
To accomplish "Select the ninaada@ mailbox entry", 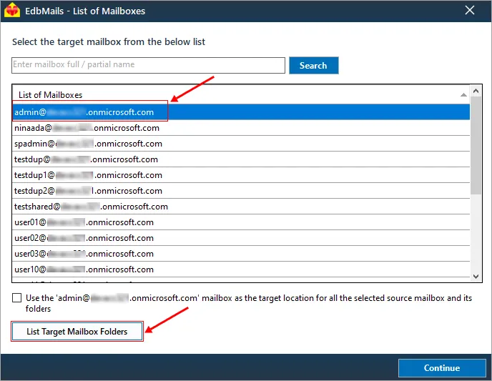I will 241,128.
